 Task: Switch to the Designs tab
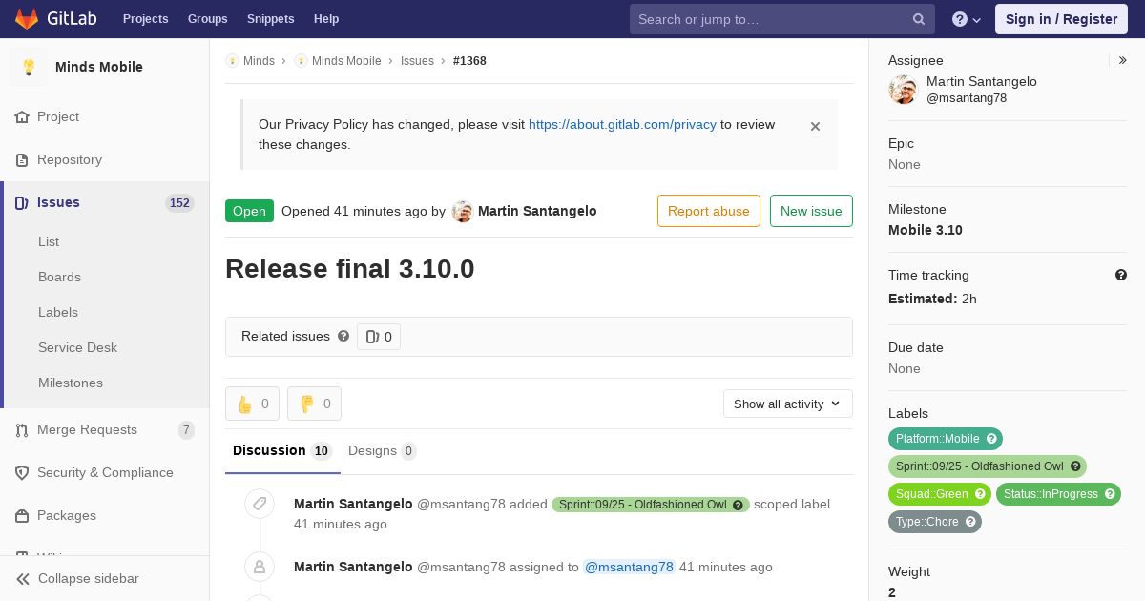coord(383,450)
